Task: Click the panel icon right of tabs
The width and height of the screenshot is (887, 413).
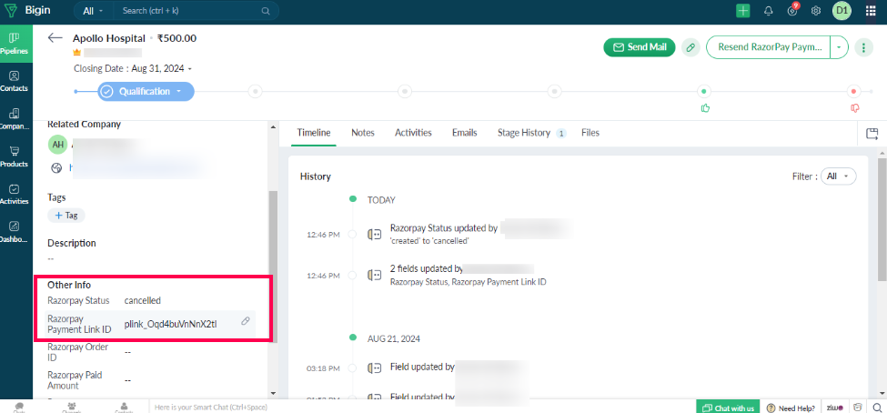Action: [872, 134]
